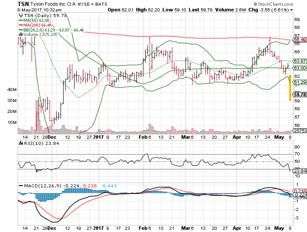Click the 8-May-2017 10:32am timestamp
307x232 pixels.
[39, 10]
